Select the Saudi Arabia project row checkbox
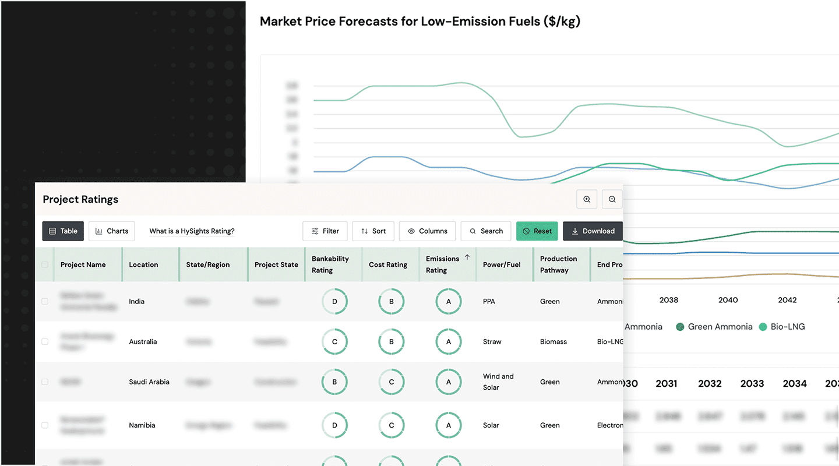This screenshot has width=839, height=466. click(x=45, y=382)
